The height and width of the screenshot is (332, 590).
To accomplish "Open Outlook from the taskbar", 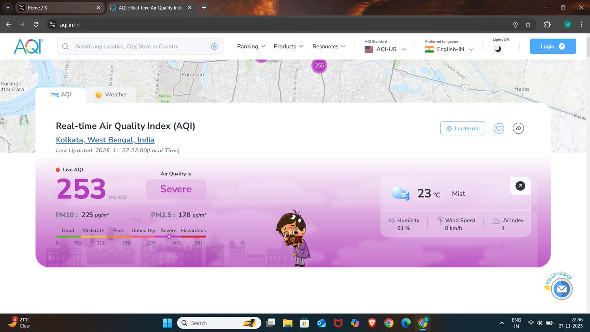I will pos(321,323).
